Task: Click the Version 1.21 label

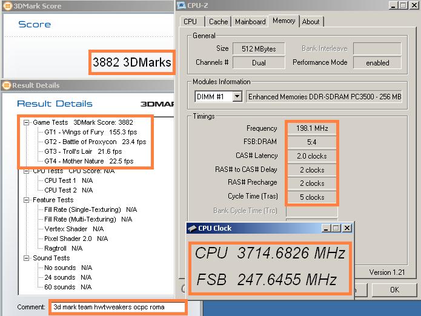Action: tap(387, 272)
